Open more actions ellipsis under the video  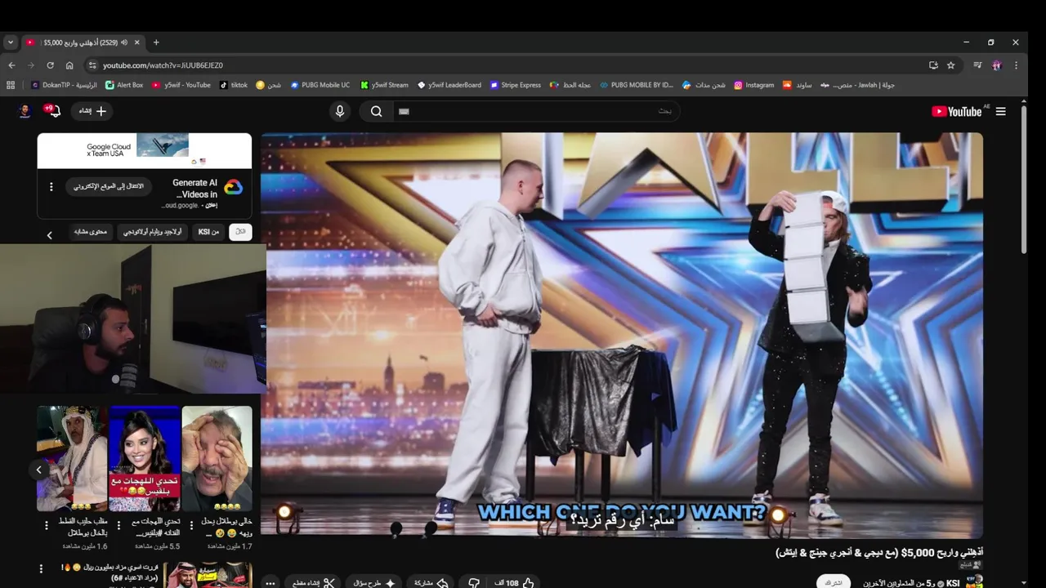270,583
